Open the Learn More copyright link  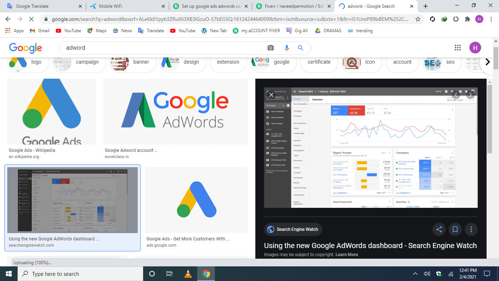click(x=347, y=255)
